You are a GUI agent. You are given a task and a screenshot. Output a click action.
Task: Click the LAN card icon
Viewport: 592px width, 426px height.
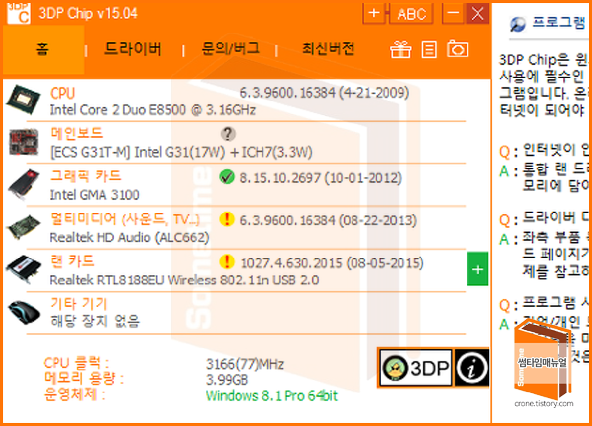[24, 269]
